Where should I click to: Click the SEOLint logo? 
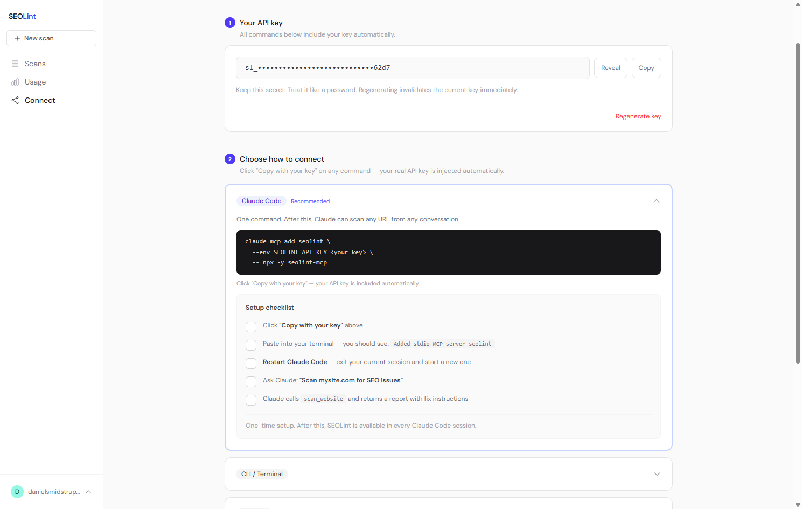(x=23, y=16)
